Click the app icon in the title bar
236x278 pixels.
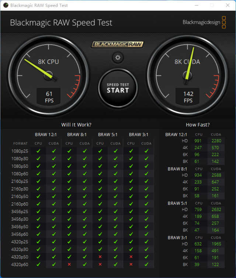[x=5, y=5]
